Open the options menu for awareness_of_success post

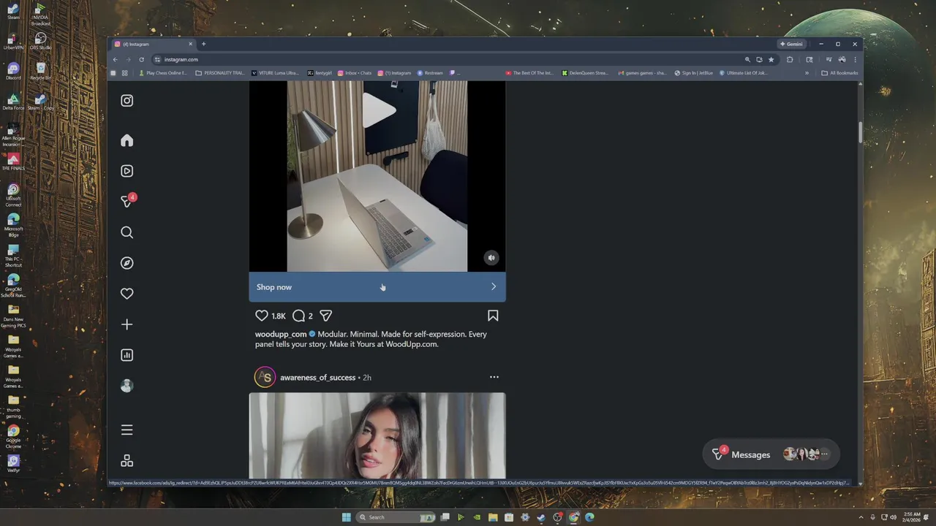coord(494,377)
